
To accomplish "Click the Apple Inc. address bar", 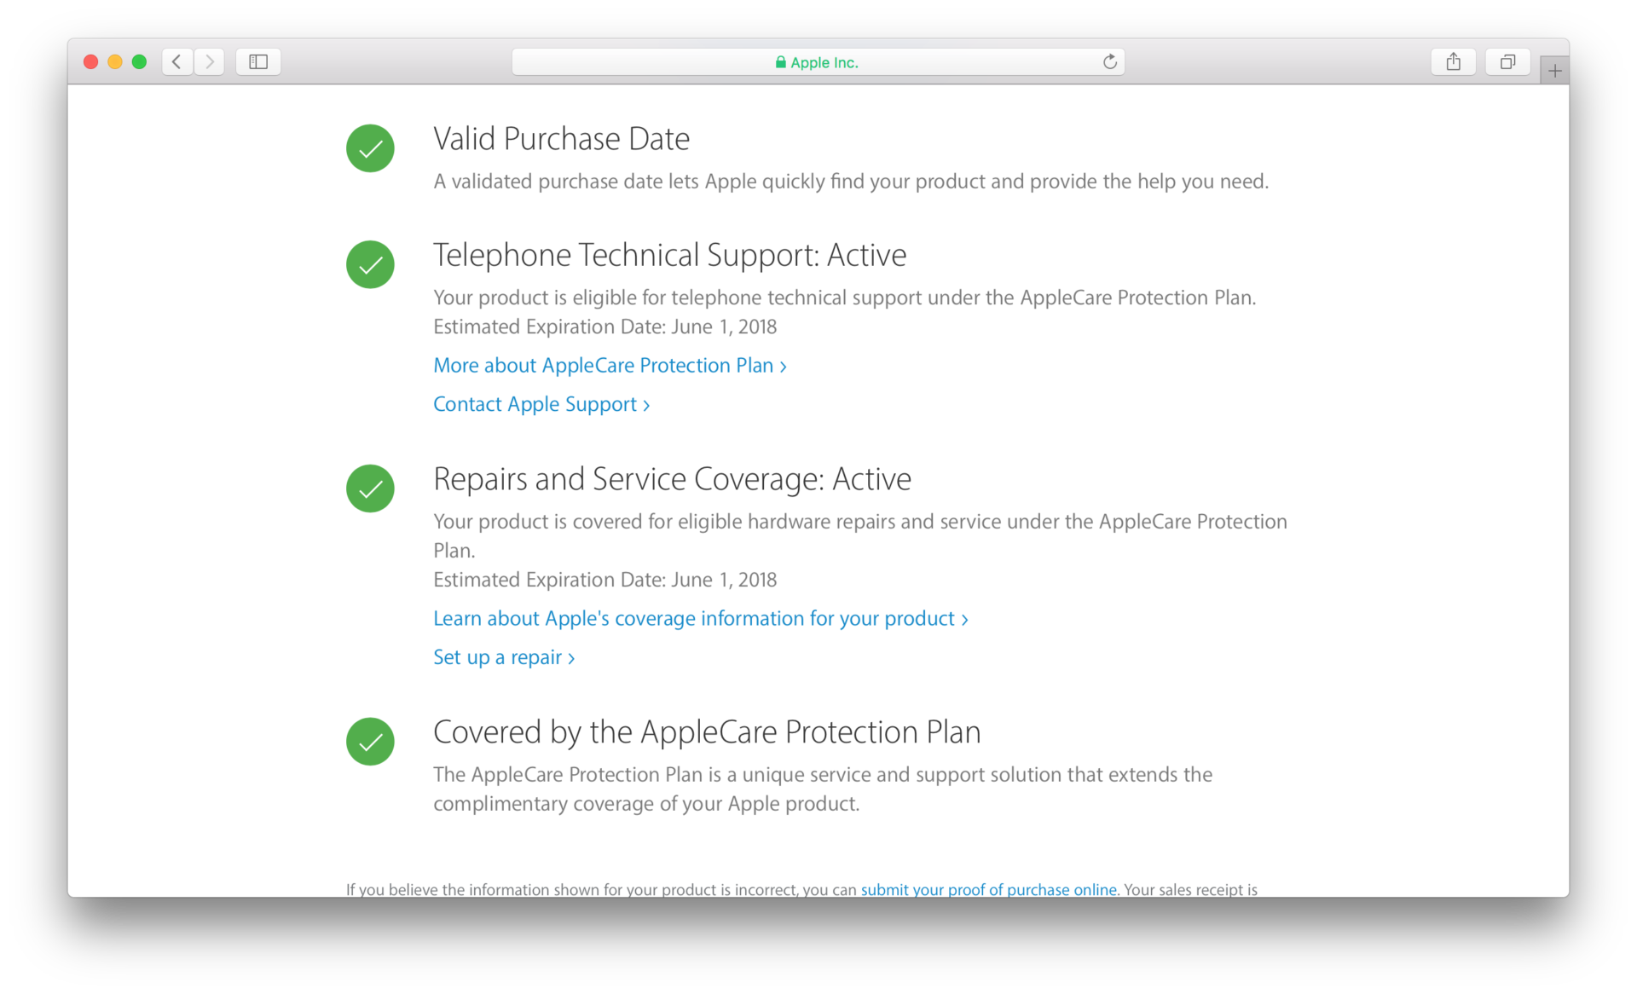I will (818, 61).
